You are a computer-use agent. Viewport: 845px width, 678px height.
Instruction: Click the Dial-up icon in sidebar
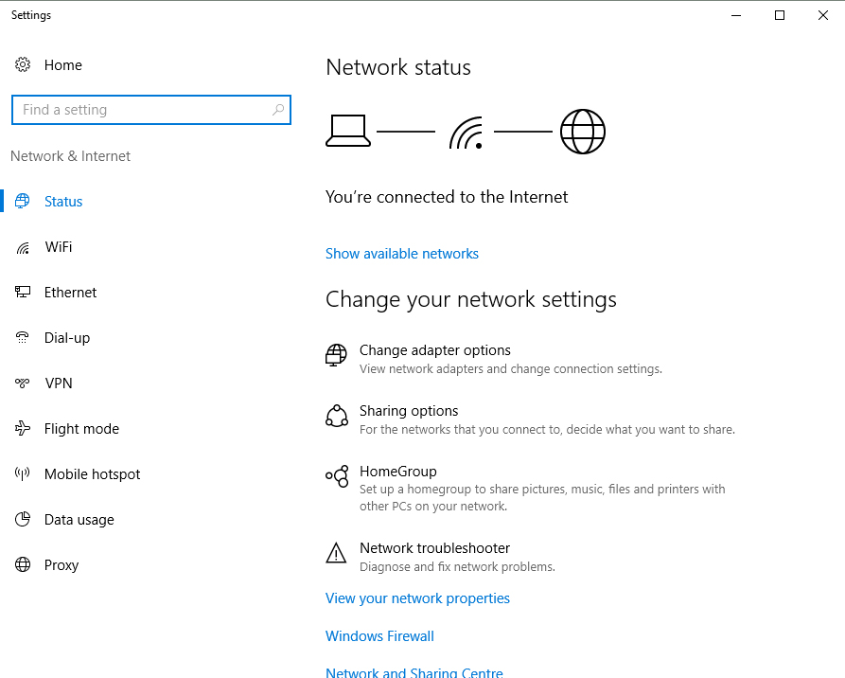click(23, 338)
